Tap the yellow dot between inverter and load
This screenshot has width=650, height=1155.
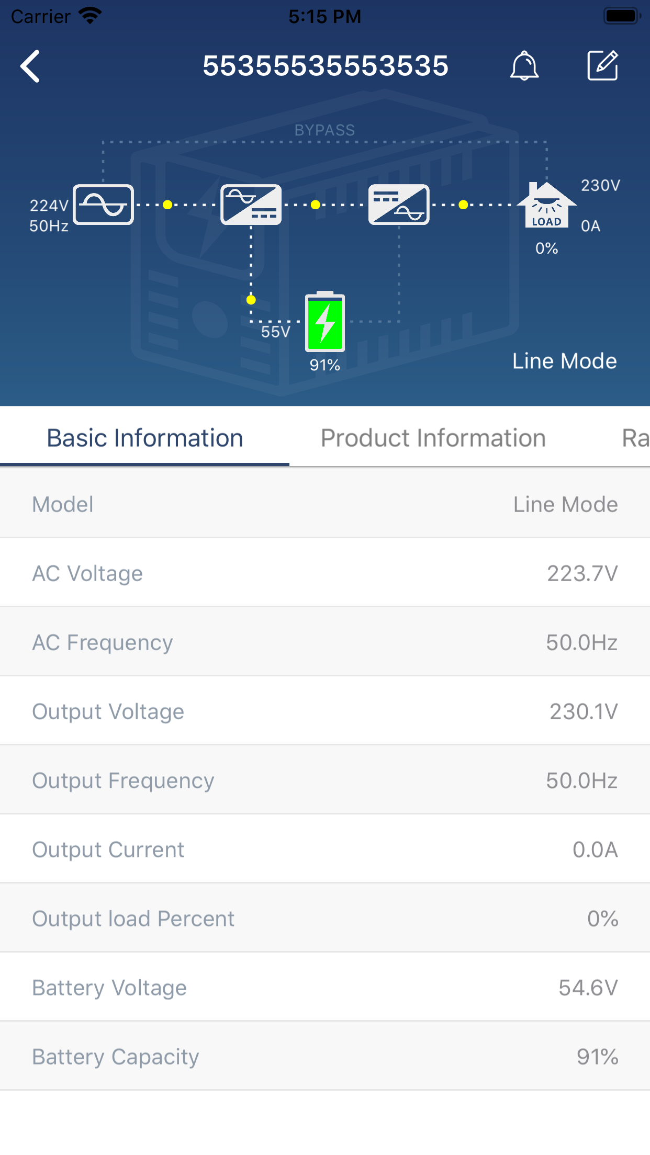463,204
